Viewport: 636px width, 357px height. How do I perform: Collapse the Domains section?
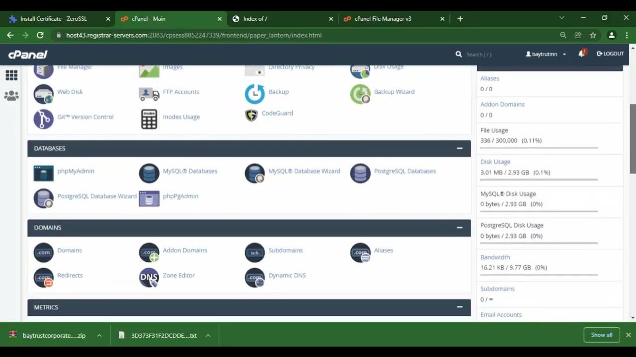point(460,228)
